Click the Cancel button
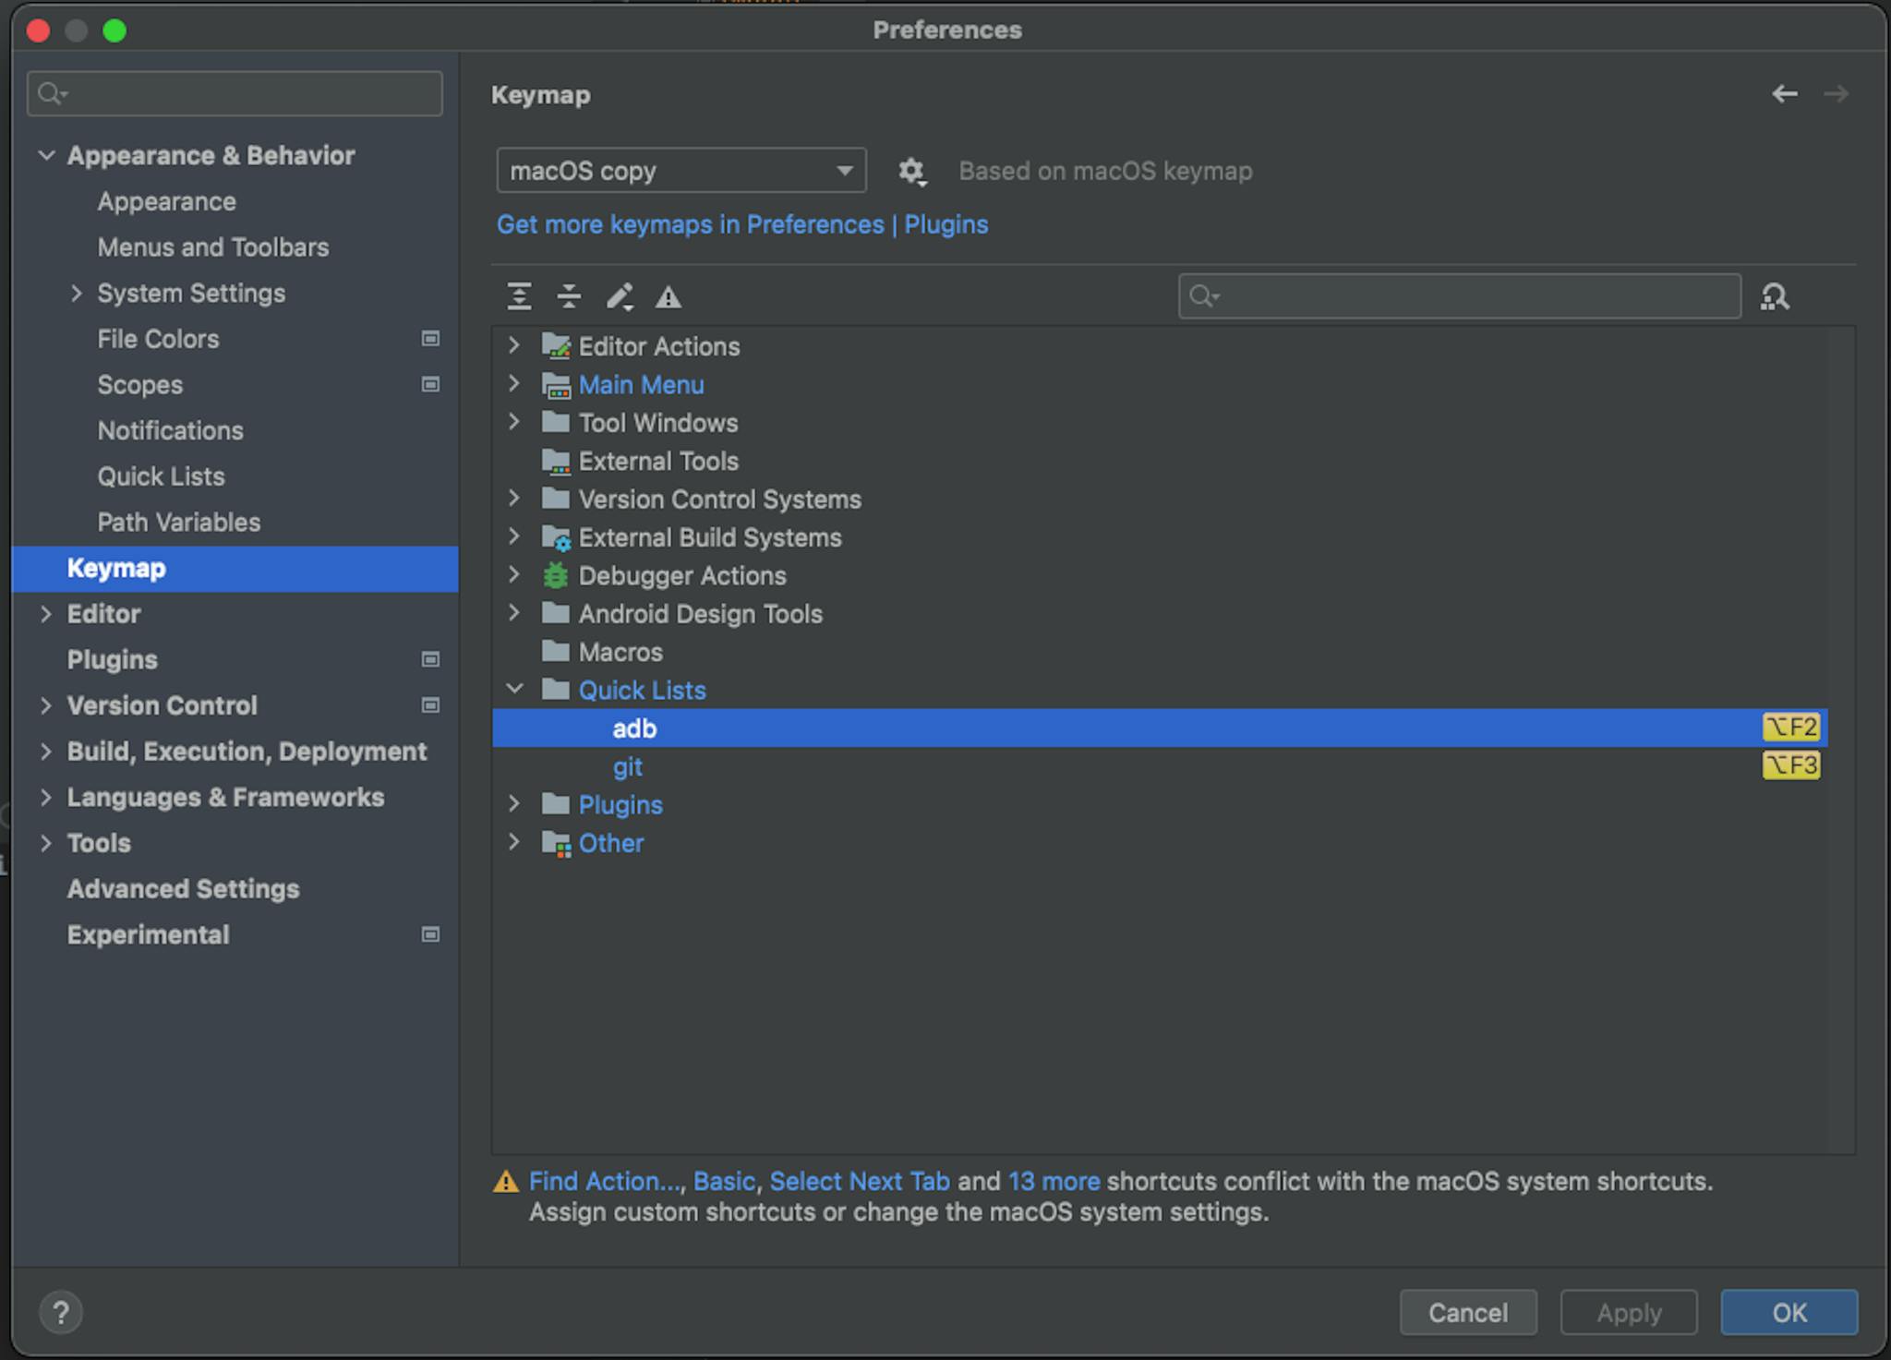This screenshot has height=1360, width=1891. tap(1467, 1312)
